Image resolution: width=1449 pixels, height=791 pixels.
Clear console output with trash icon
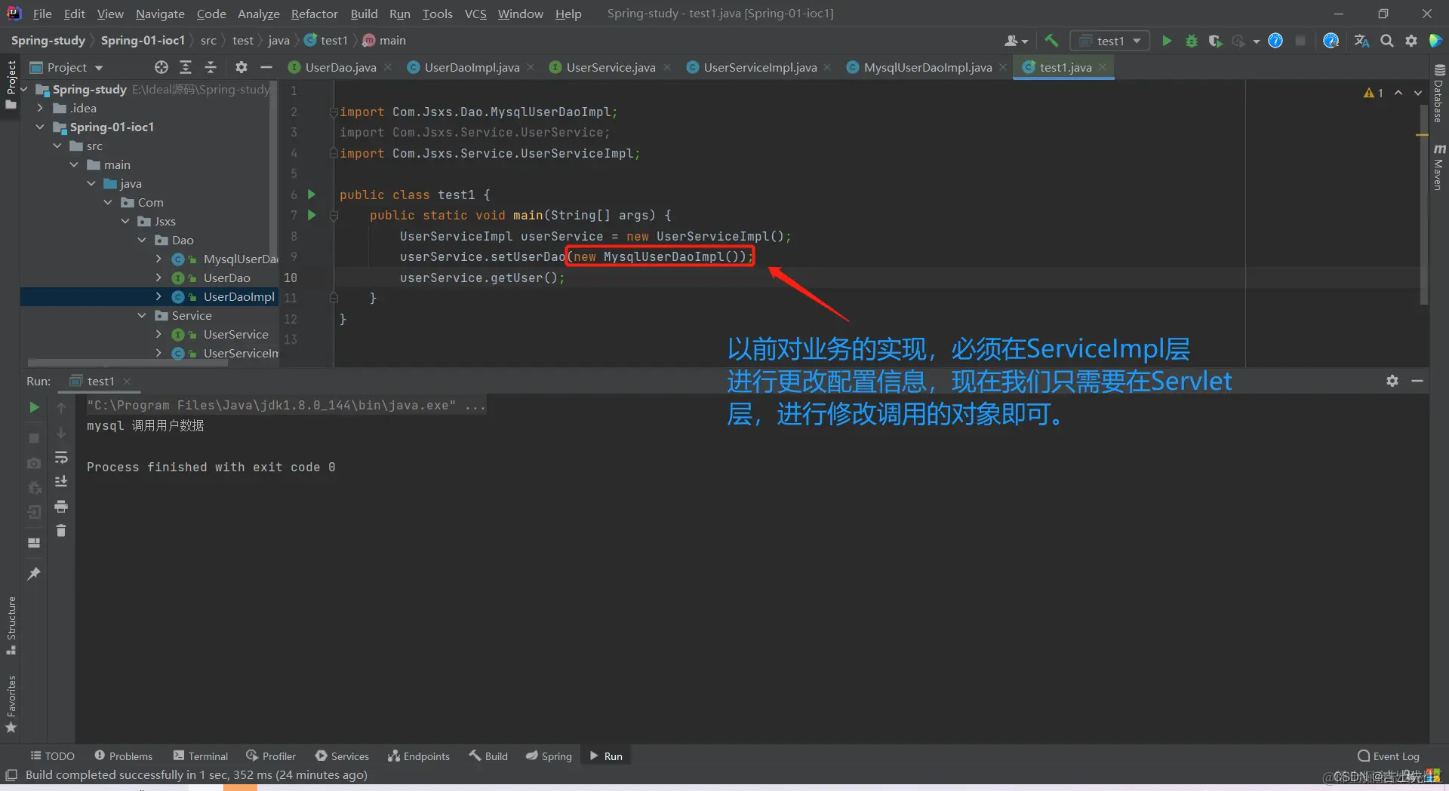pos(61,531)
